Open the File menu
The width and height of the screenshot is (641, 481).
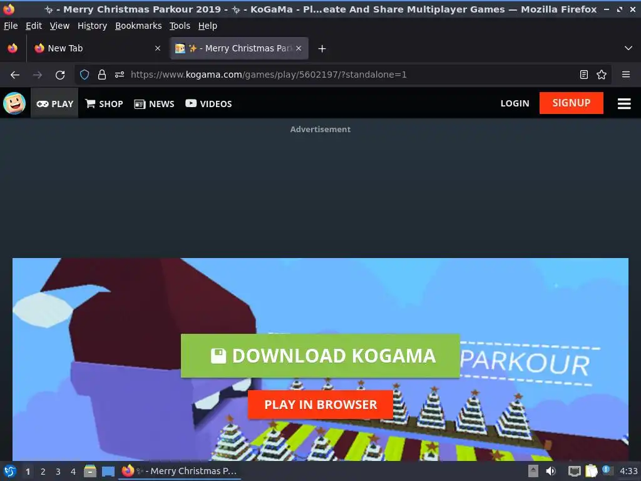[11, 26]
